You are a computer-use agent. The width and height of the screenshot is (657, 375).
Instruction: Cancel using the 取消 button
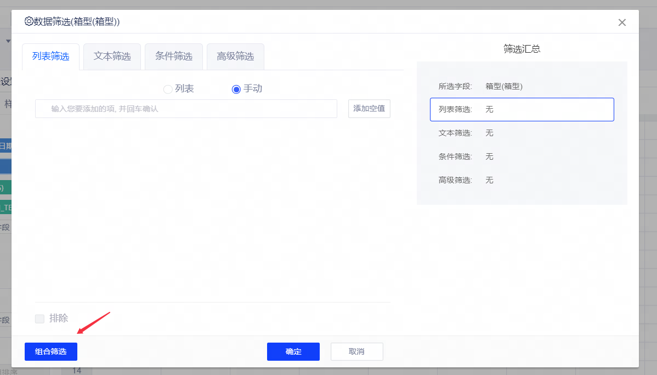356,351
